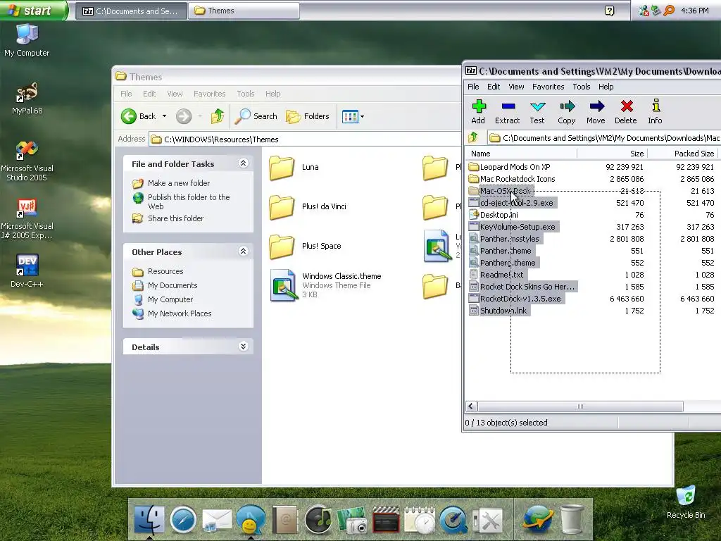Image resolution: width=721 pixels, height=541 pixels.
Task: Click 7-Zip up-one-level folder icon
Action: pos(473,137)
